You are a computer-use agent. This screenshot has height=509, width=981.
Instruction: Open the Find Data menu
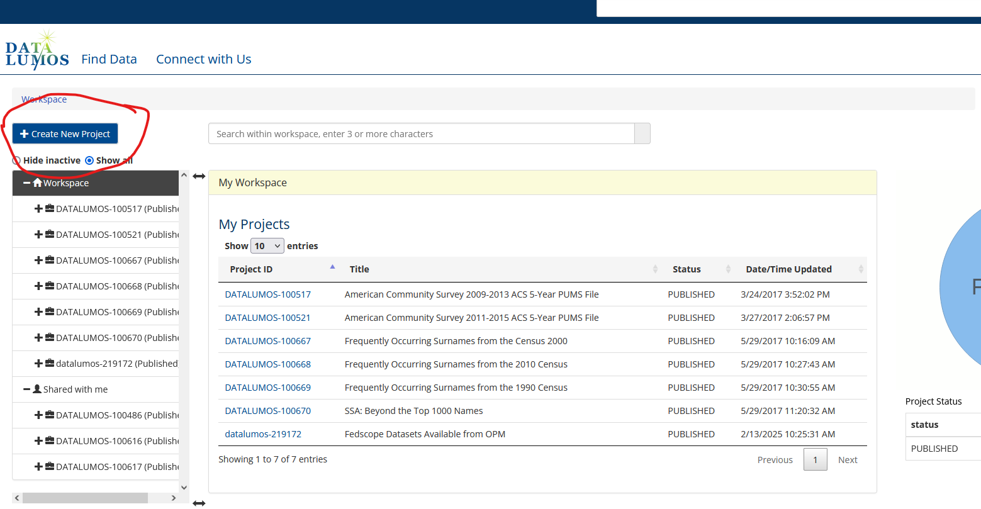pos(109,59)
